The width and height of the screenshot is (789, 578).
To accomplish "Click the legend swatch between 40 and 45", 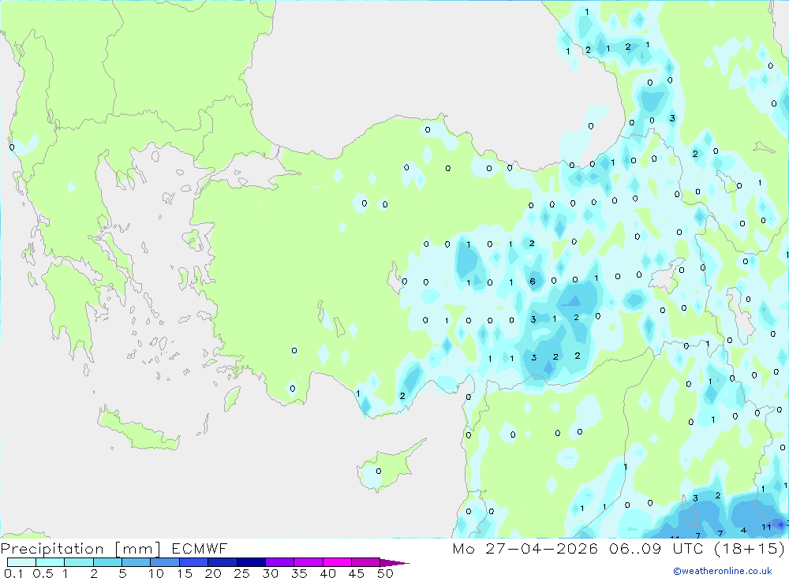I will pos(337,562).
